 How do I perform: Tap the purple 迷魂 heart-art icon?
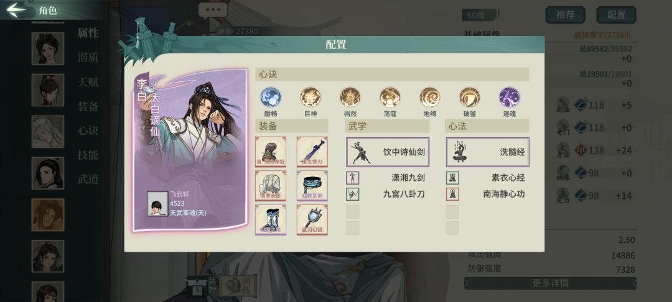click(x=509, y=97)
